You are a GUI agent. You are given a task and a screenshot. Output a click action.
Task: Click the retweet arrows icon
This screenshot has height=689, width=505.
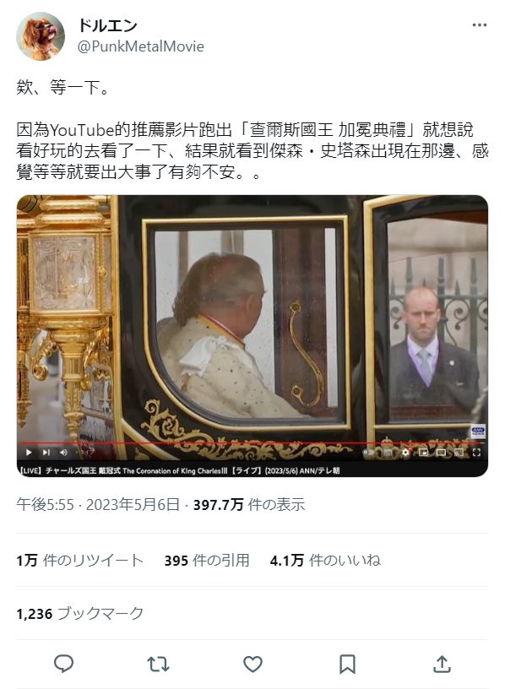158,664
